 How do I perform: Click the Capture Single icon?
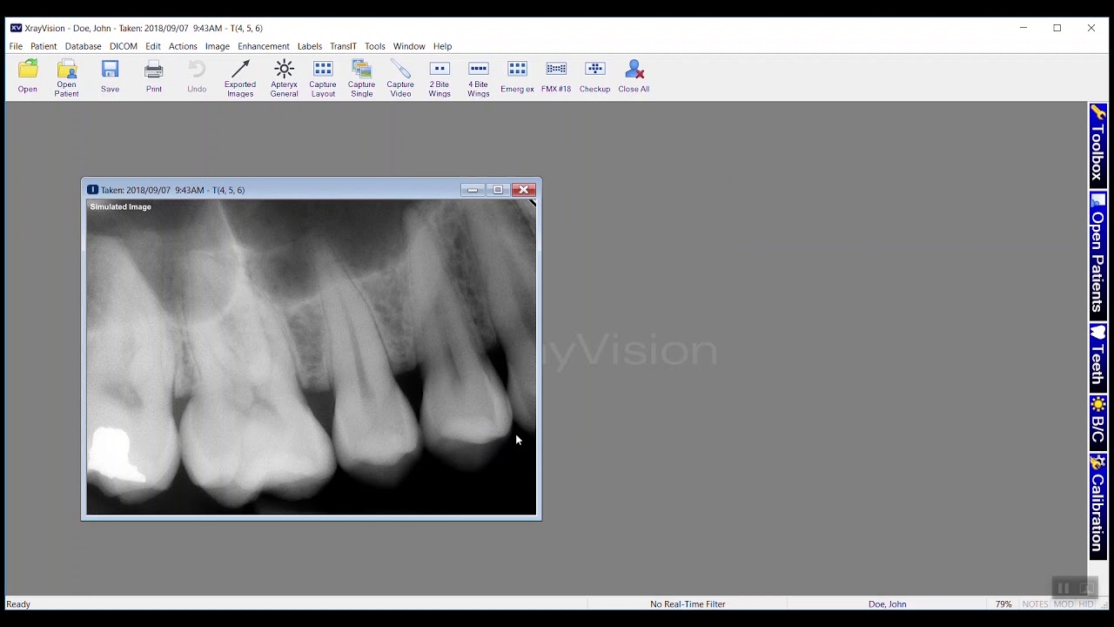(x=362, y=78)
